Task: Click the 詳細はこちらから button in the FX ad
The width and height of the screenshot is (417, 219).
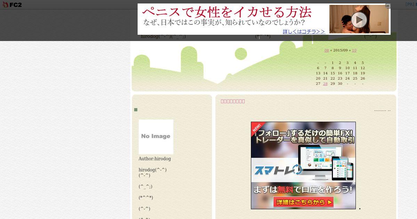Action: tap(303, 202)
